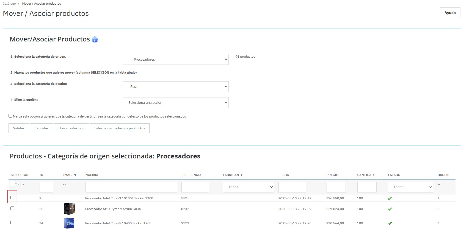The height and width of the screenshot is (229, 461).
Task: Open the Intel Core i5 product thumbnail
Action: [69, 223]
